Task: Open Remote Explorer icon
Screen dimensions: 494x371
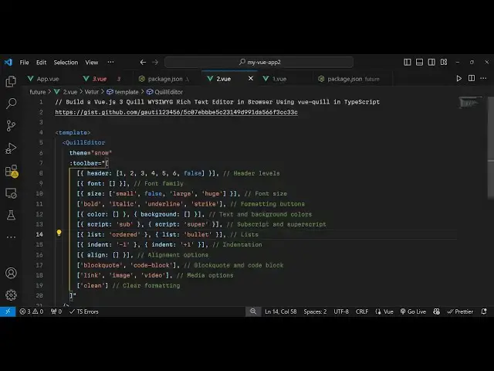Action: tap(11, 193)
